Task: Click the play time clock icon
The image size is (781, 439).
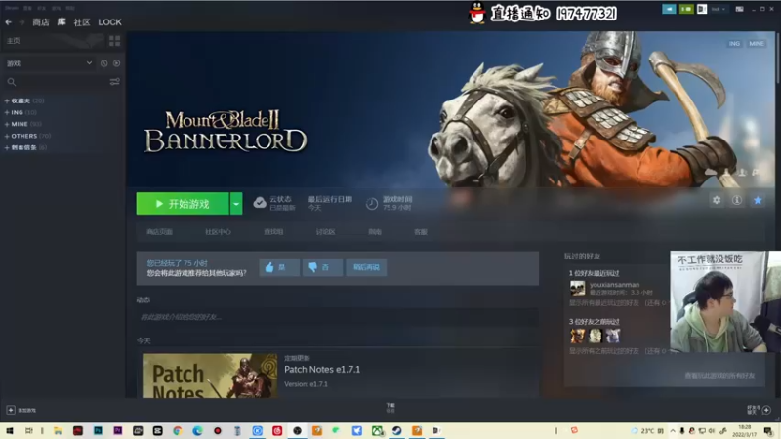Action: 372,203
